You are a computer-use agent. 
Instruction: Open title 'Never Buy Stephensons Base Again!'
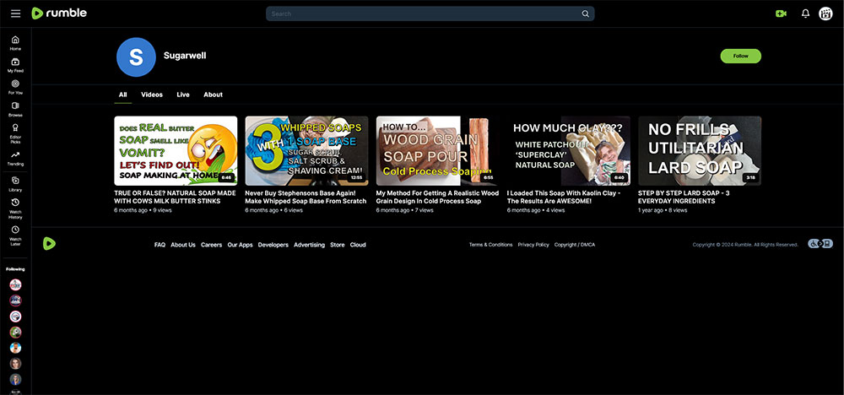pos(306,197)
